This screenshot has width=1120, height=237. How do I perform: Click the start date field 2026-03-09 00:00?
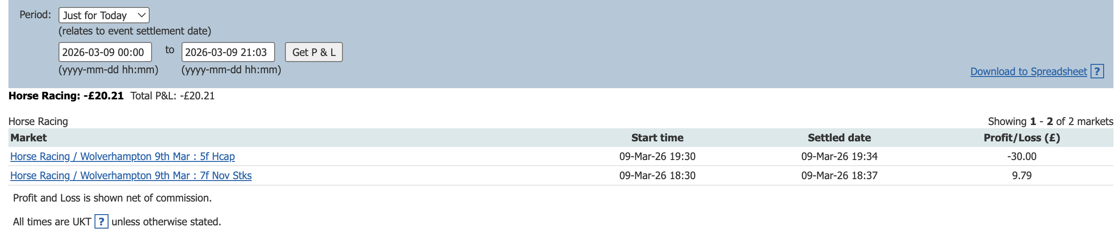(105, 52)
